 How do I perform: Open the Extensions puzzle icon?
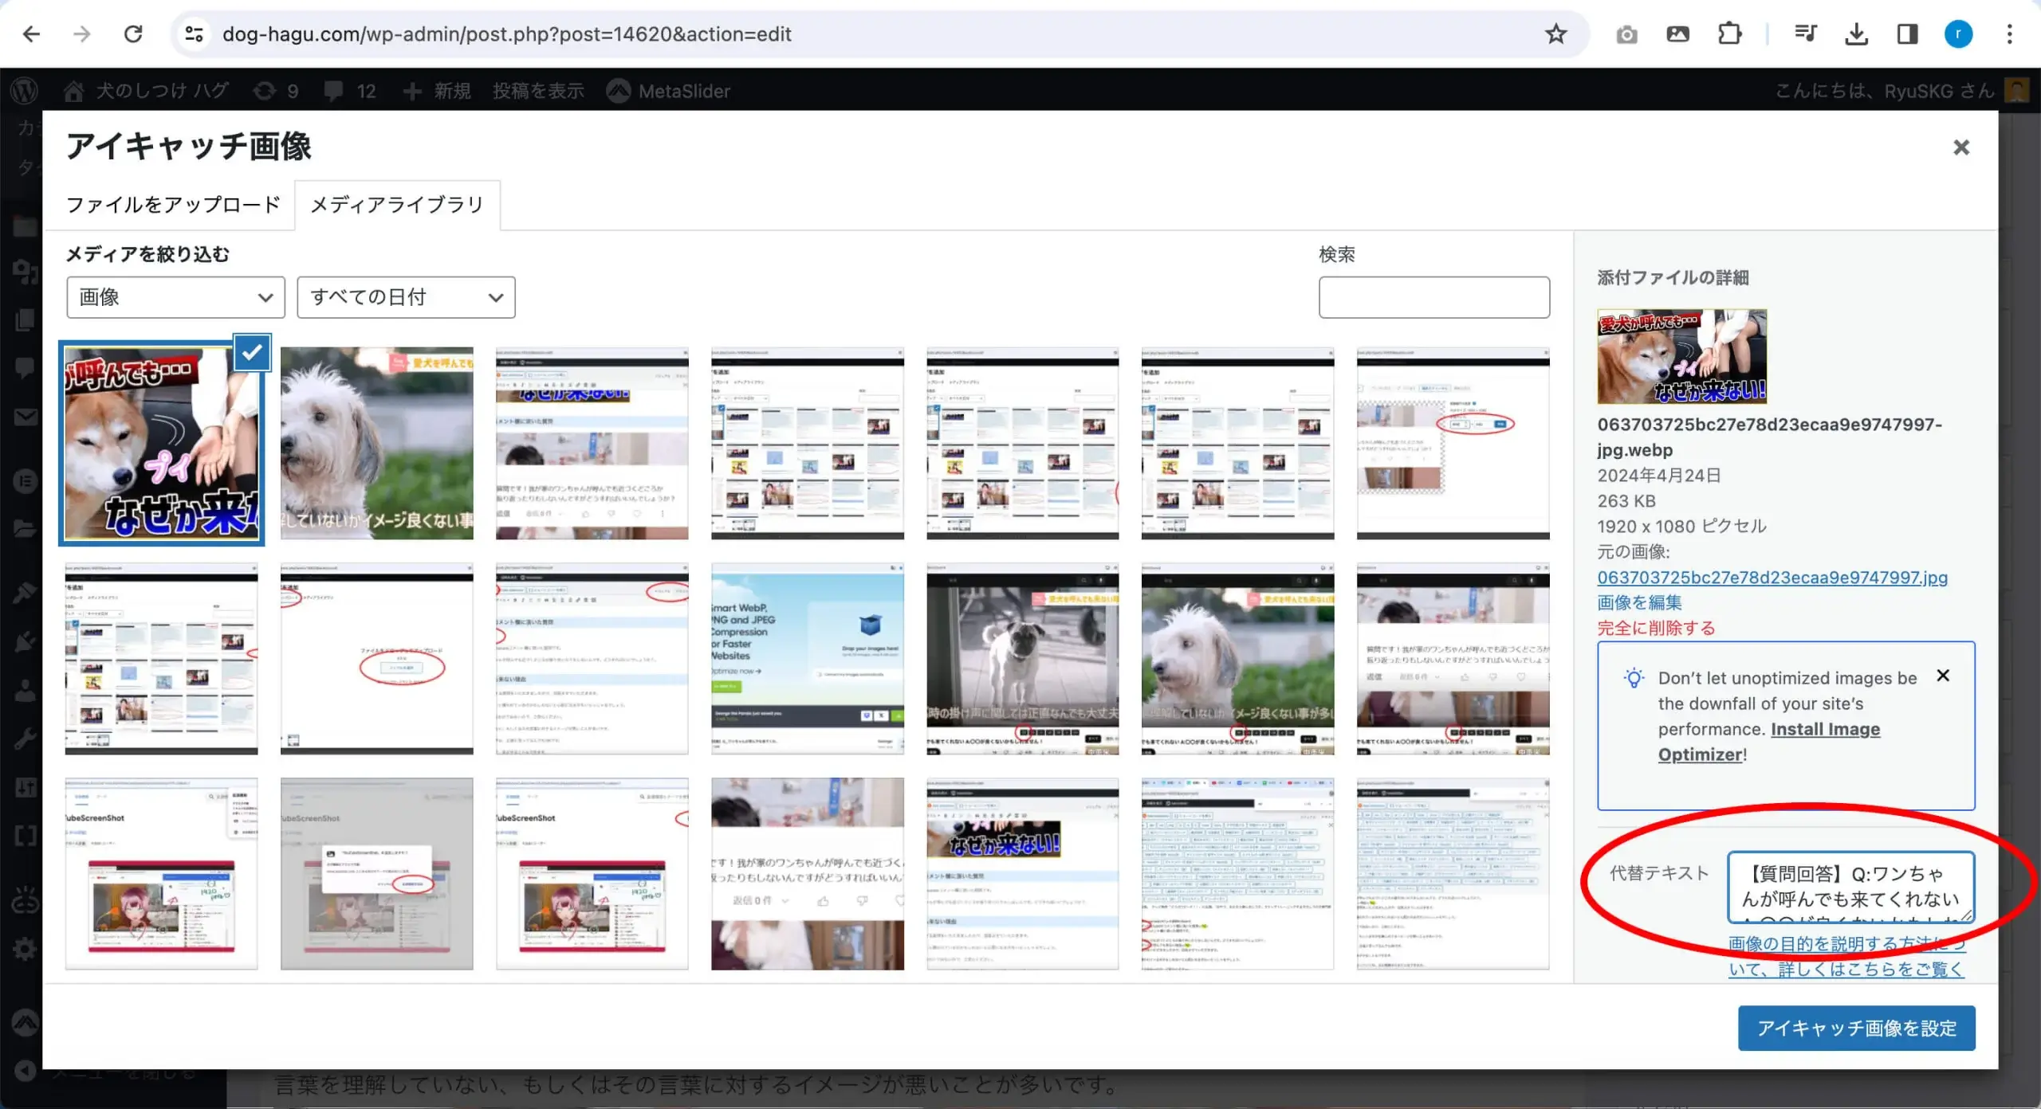[x=1729, y=34]
